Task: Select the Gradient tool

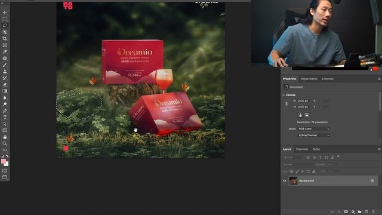Action: click(x=5, y=91)
